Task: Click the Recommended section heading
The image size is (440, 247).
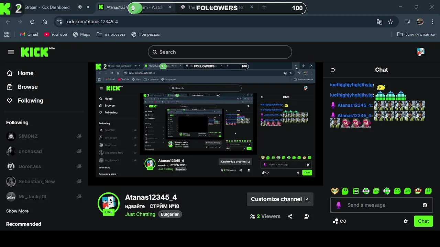Action: (24, 224)
